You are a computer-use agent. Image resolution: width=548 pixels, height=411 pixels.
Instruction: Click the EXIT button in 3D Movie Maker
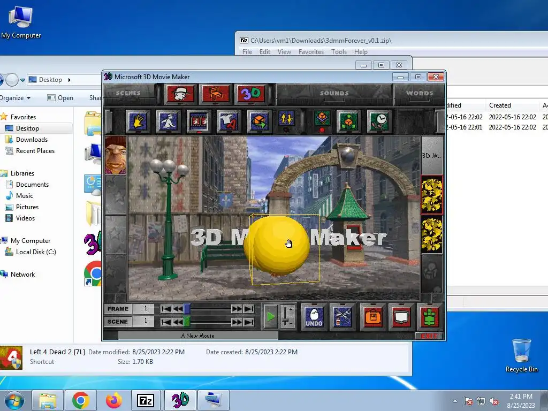(x=430, y=336)
